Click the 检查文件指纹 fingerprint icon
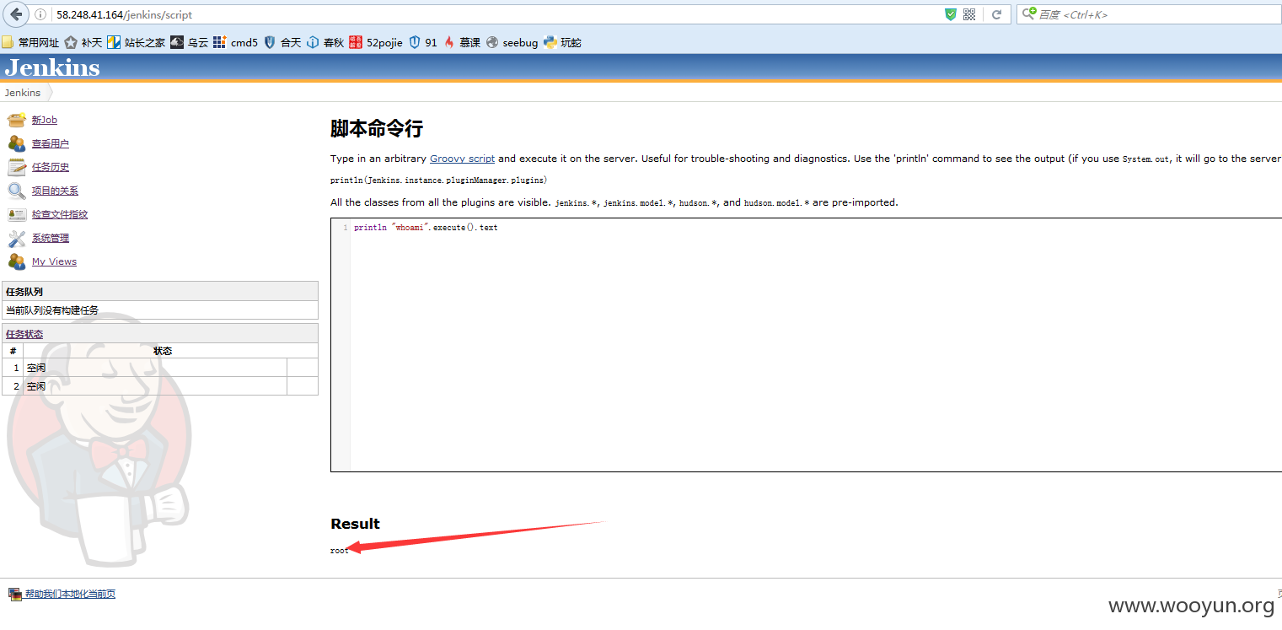 pos(16,214)
